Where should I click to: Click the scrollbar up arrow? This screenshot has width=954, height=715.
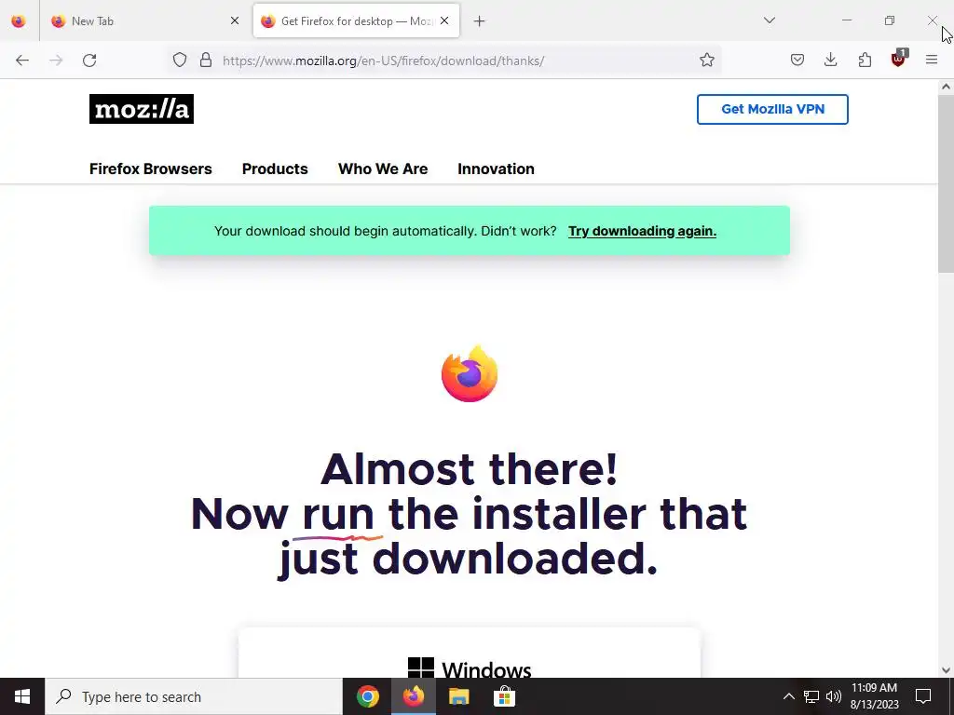click(946, 87)
